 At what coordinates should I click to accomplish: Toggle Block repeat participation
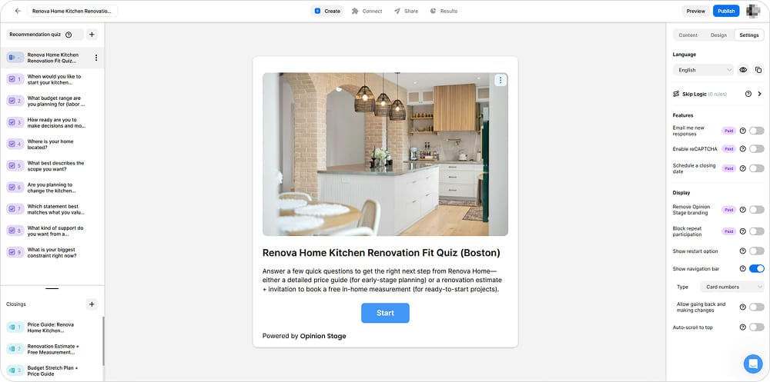(x=756, y=231)
